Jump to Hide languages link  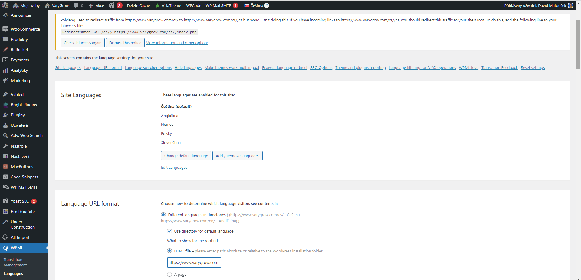(188, 67)
